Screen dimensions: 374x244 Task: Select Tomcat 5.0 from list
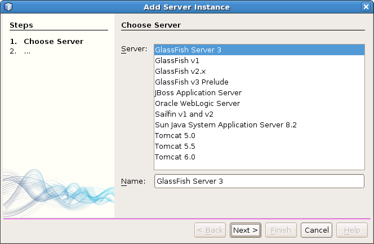(175, 135)
